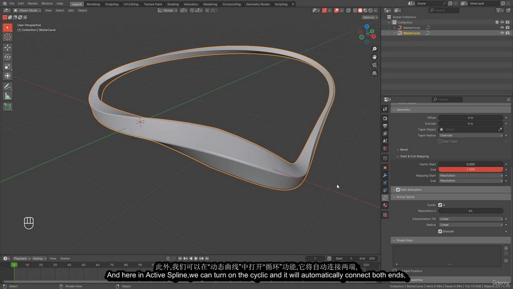Open the Taper Radius Override dropdown
The width and height of the screenshot is (513, 289).
point(470,136)
